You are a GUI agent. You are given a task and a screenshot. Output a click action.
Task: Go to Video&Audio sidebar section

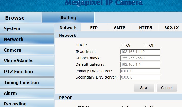[x=27, y=61]
